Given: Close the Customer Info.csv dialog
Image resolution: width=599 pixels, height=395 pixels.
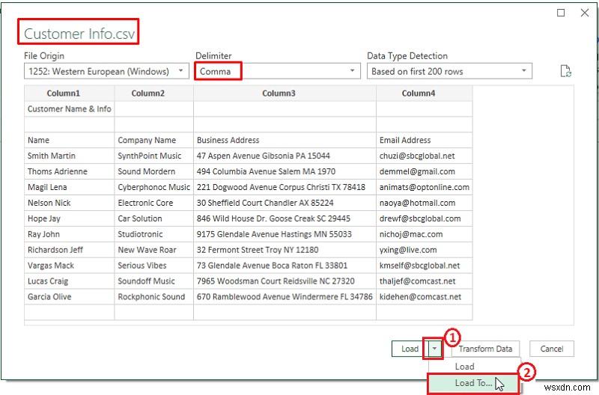Looking at the screenshot, I should click(x=585, y=13).
